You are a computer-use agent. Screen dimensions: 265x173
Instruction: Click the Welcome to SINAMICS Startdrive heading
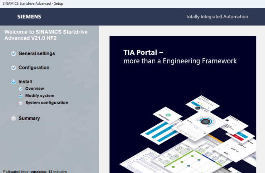[46, 35]
